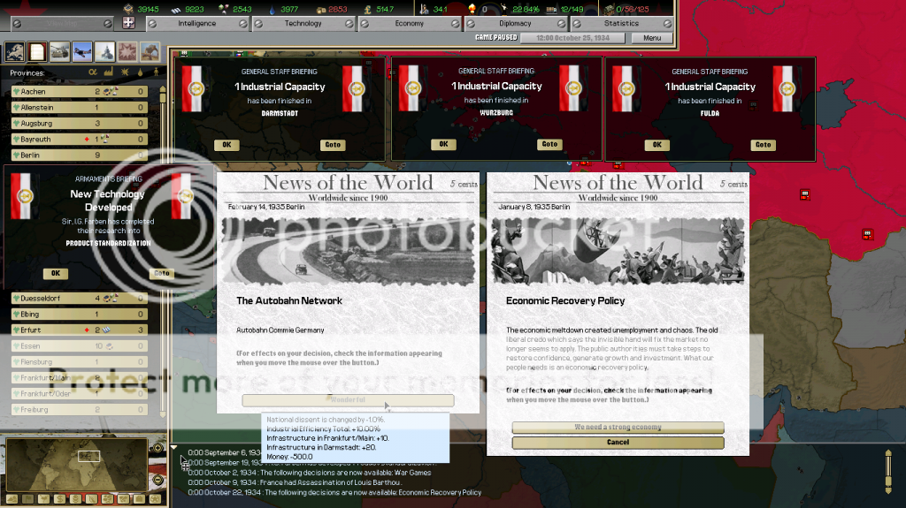The image size is (906, 508).
Task: Open the game Menu button
Action: pos(652,38)
